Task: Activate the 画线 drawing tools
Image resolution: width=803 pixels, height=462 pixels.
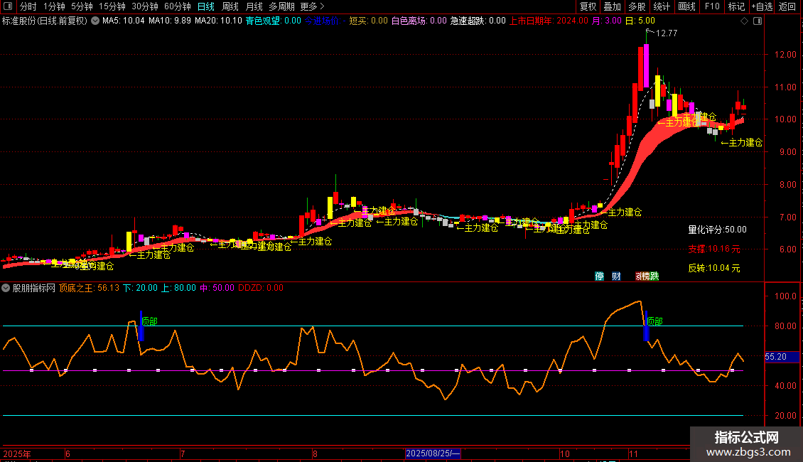Action: tap(686, 6)
